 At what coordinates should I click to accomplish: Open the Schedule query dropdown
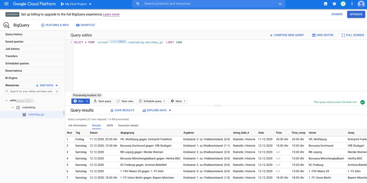tap(152, 101)
